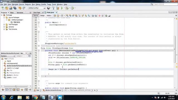Click the Stop Macro Recording square icon
Screen dimensions: 178x100
click(x=103, y=16)
